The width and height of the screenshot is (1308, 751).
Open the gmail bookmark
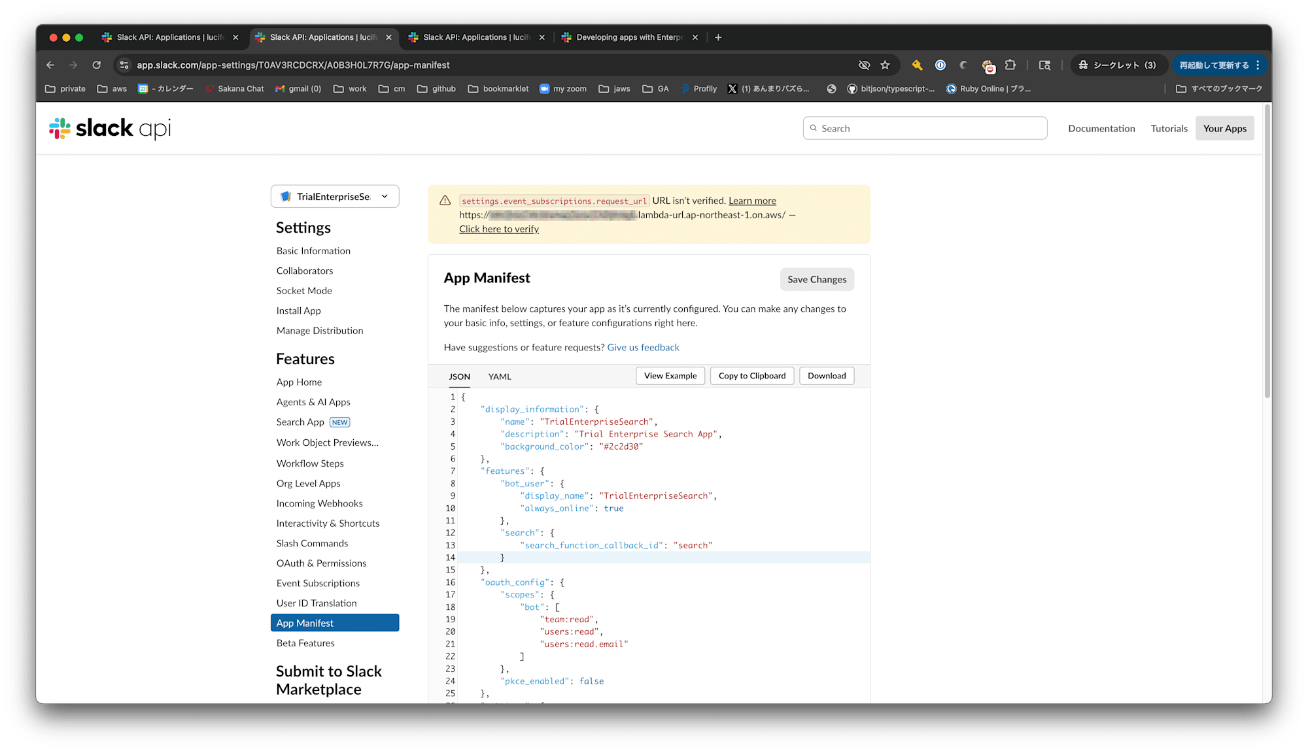pos(298,89)
